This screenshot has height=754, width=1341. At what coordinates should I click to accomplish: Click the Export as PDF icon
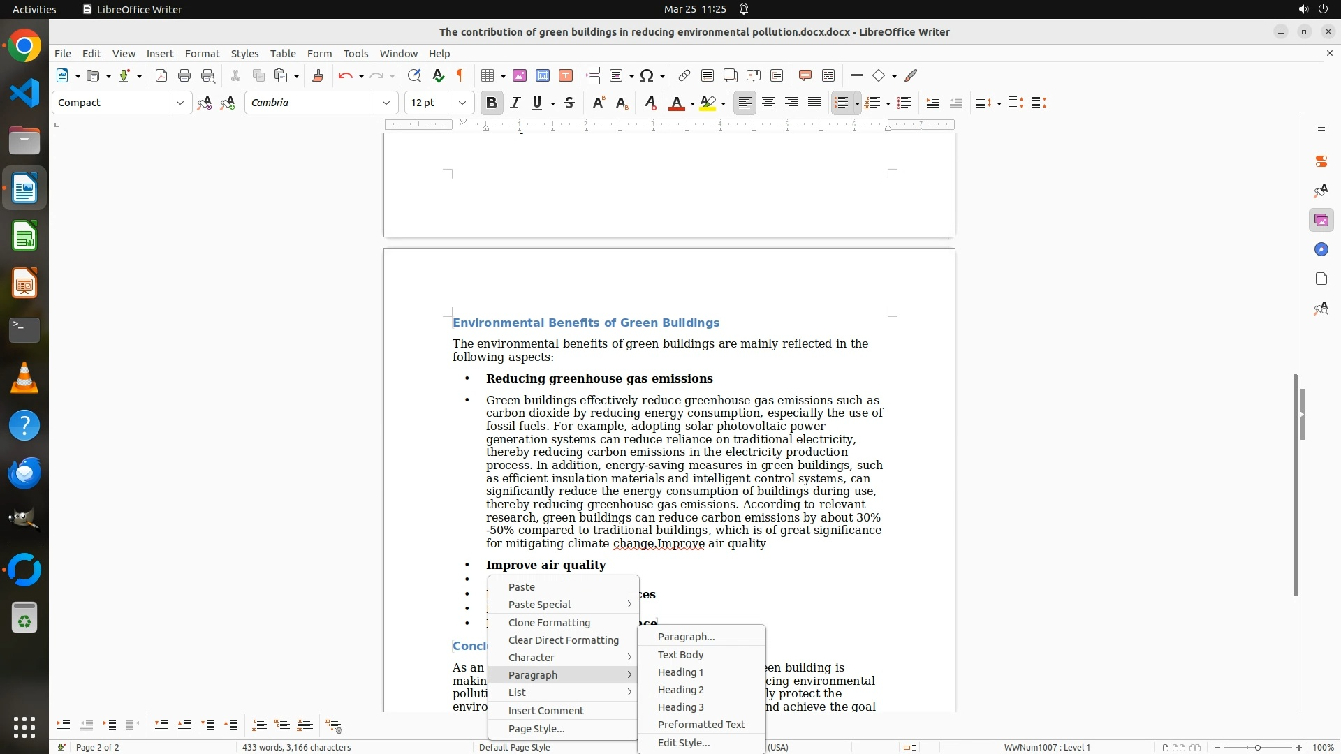click(161, 76)
